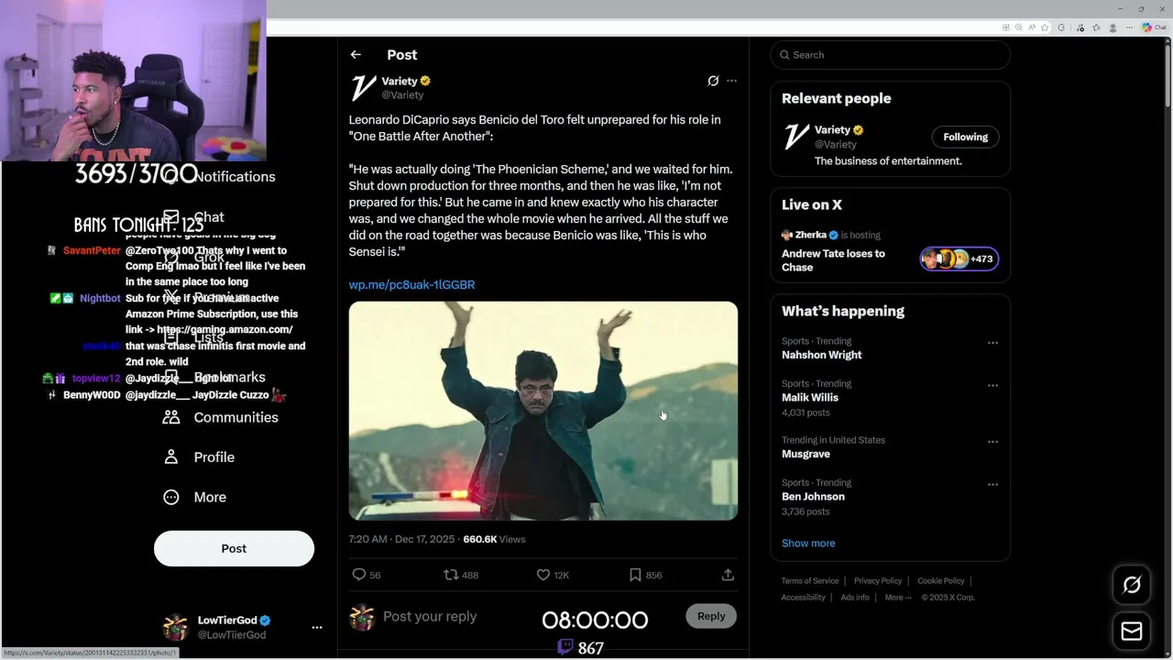Click the Variety profile avatar on post
The width and height of the screenshot is (1173, 660).
point(364,88)
